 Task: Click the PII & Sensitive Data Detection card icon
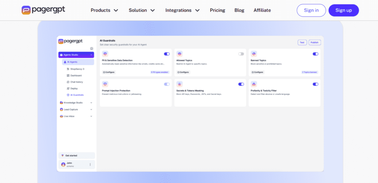point(105,54)
